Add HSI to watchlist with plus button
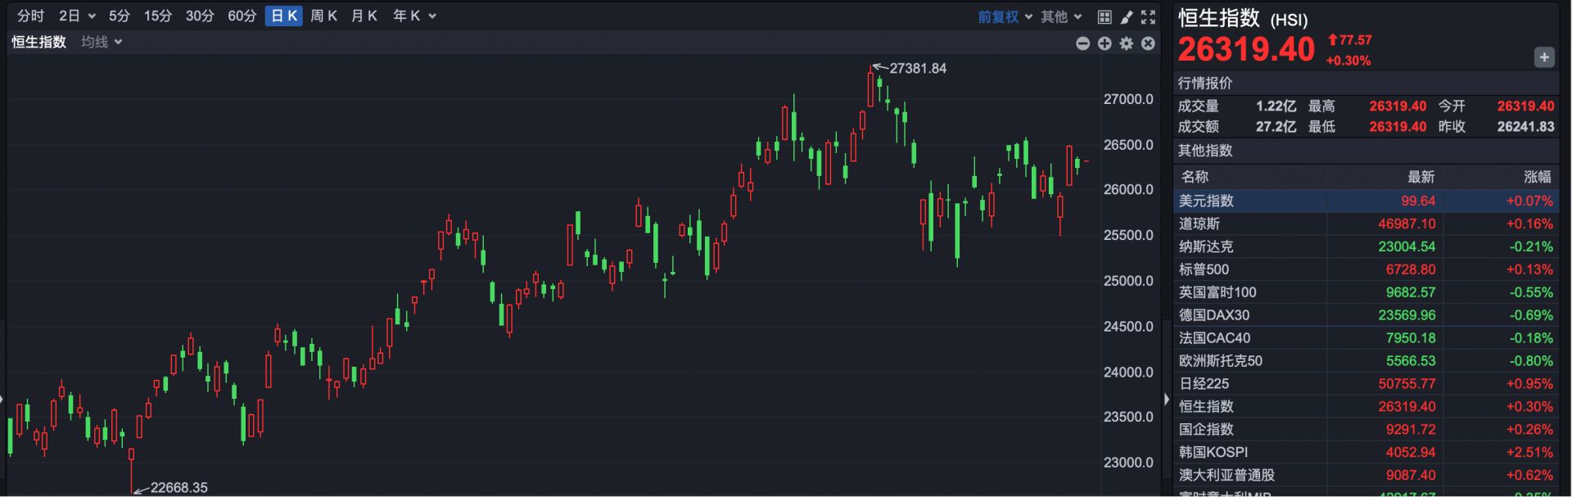 pyautogui.click(x=1543, y=57)
